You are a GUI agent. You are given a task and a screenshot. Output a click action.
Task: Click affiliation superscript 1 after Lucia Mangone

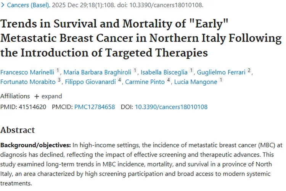221,80
